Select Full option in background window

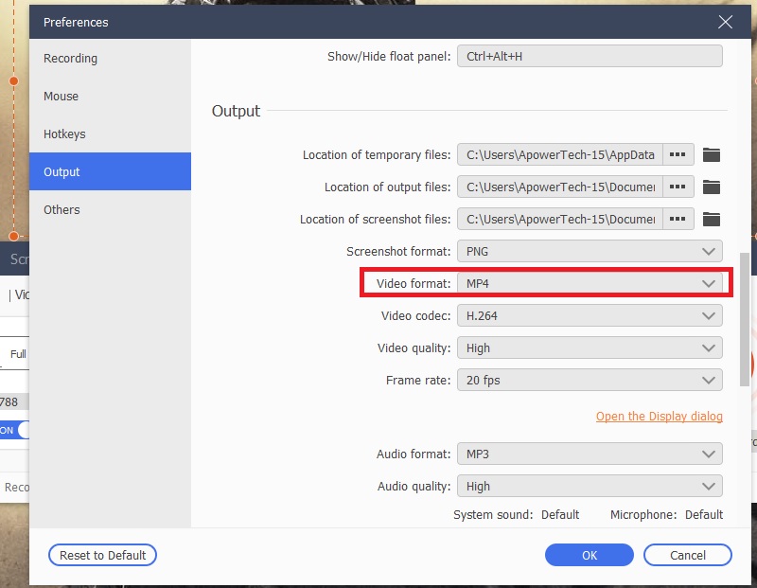click(18, 354)
